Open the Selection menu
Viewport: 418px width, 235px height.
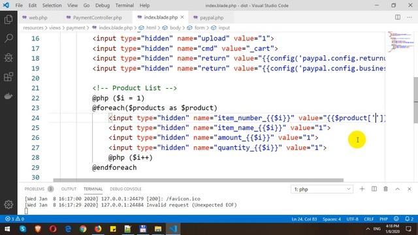(x=52, y=5)
